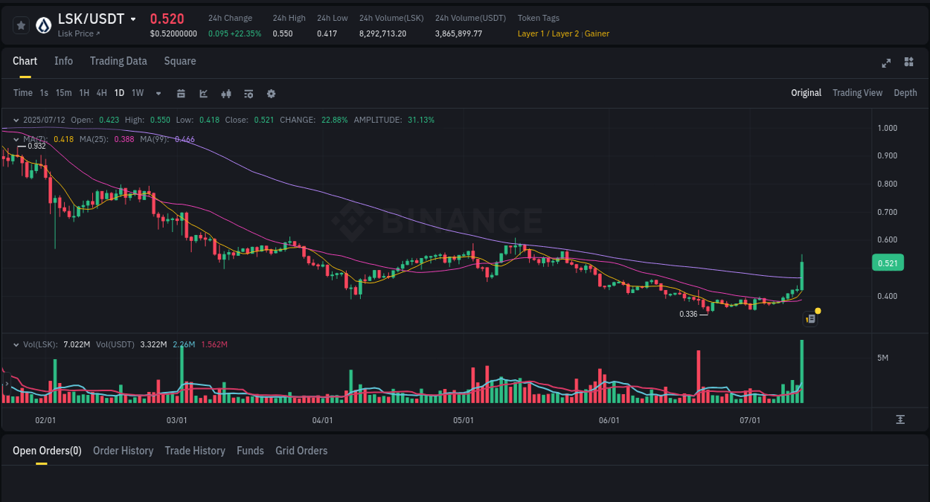Click the Lisk coin logo
This screenshot has width=930, height=502.
tap(42, 23)
